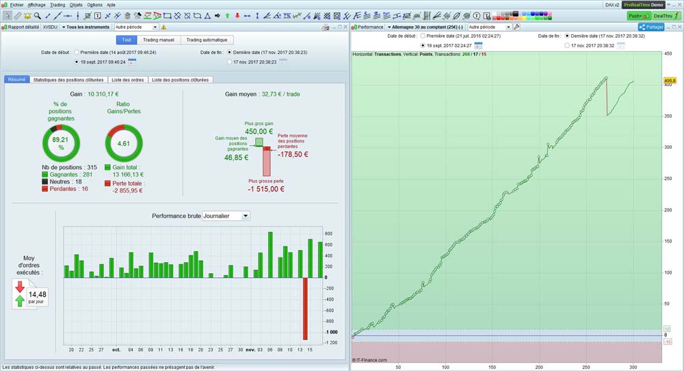
Task: Select the 19 sept. 2017 02:24:27 radio
Action: point(423,45)
